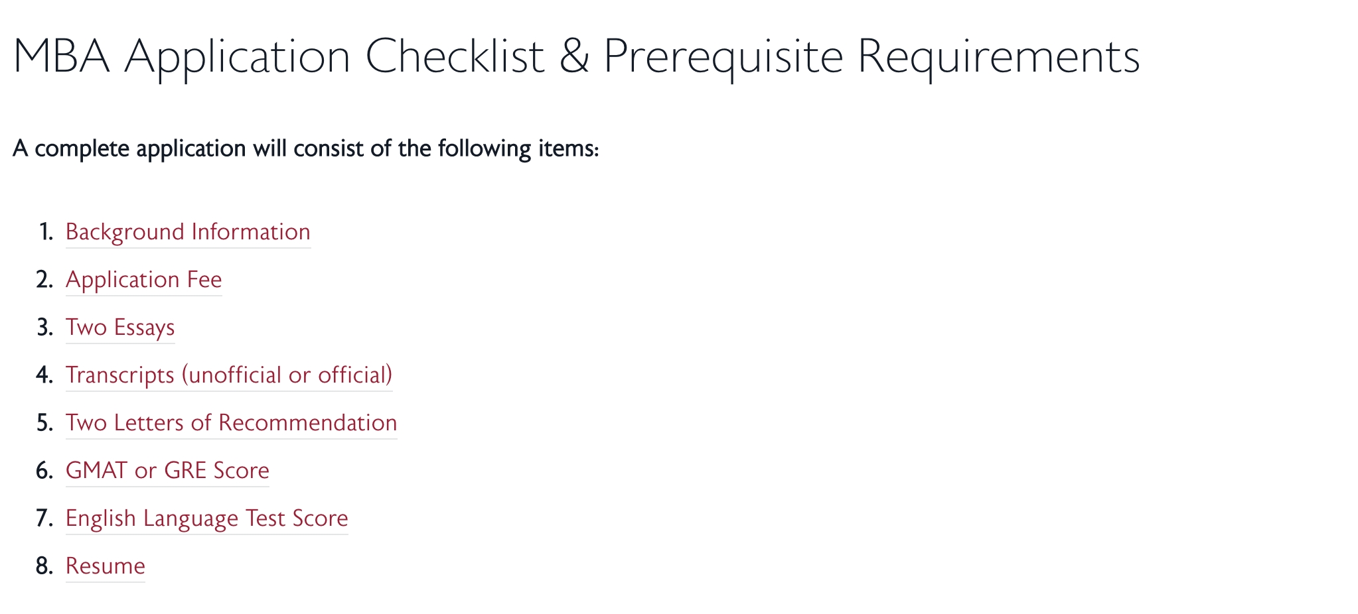Click the "A complete application" intro sentence

[x=305, y=149]
